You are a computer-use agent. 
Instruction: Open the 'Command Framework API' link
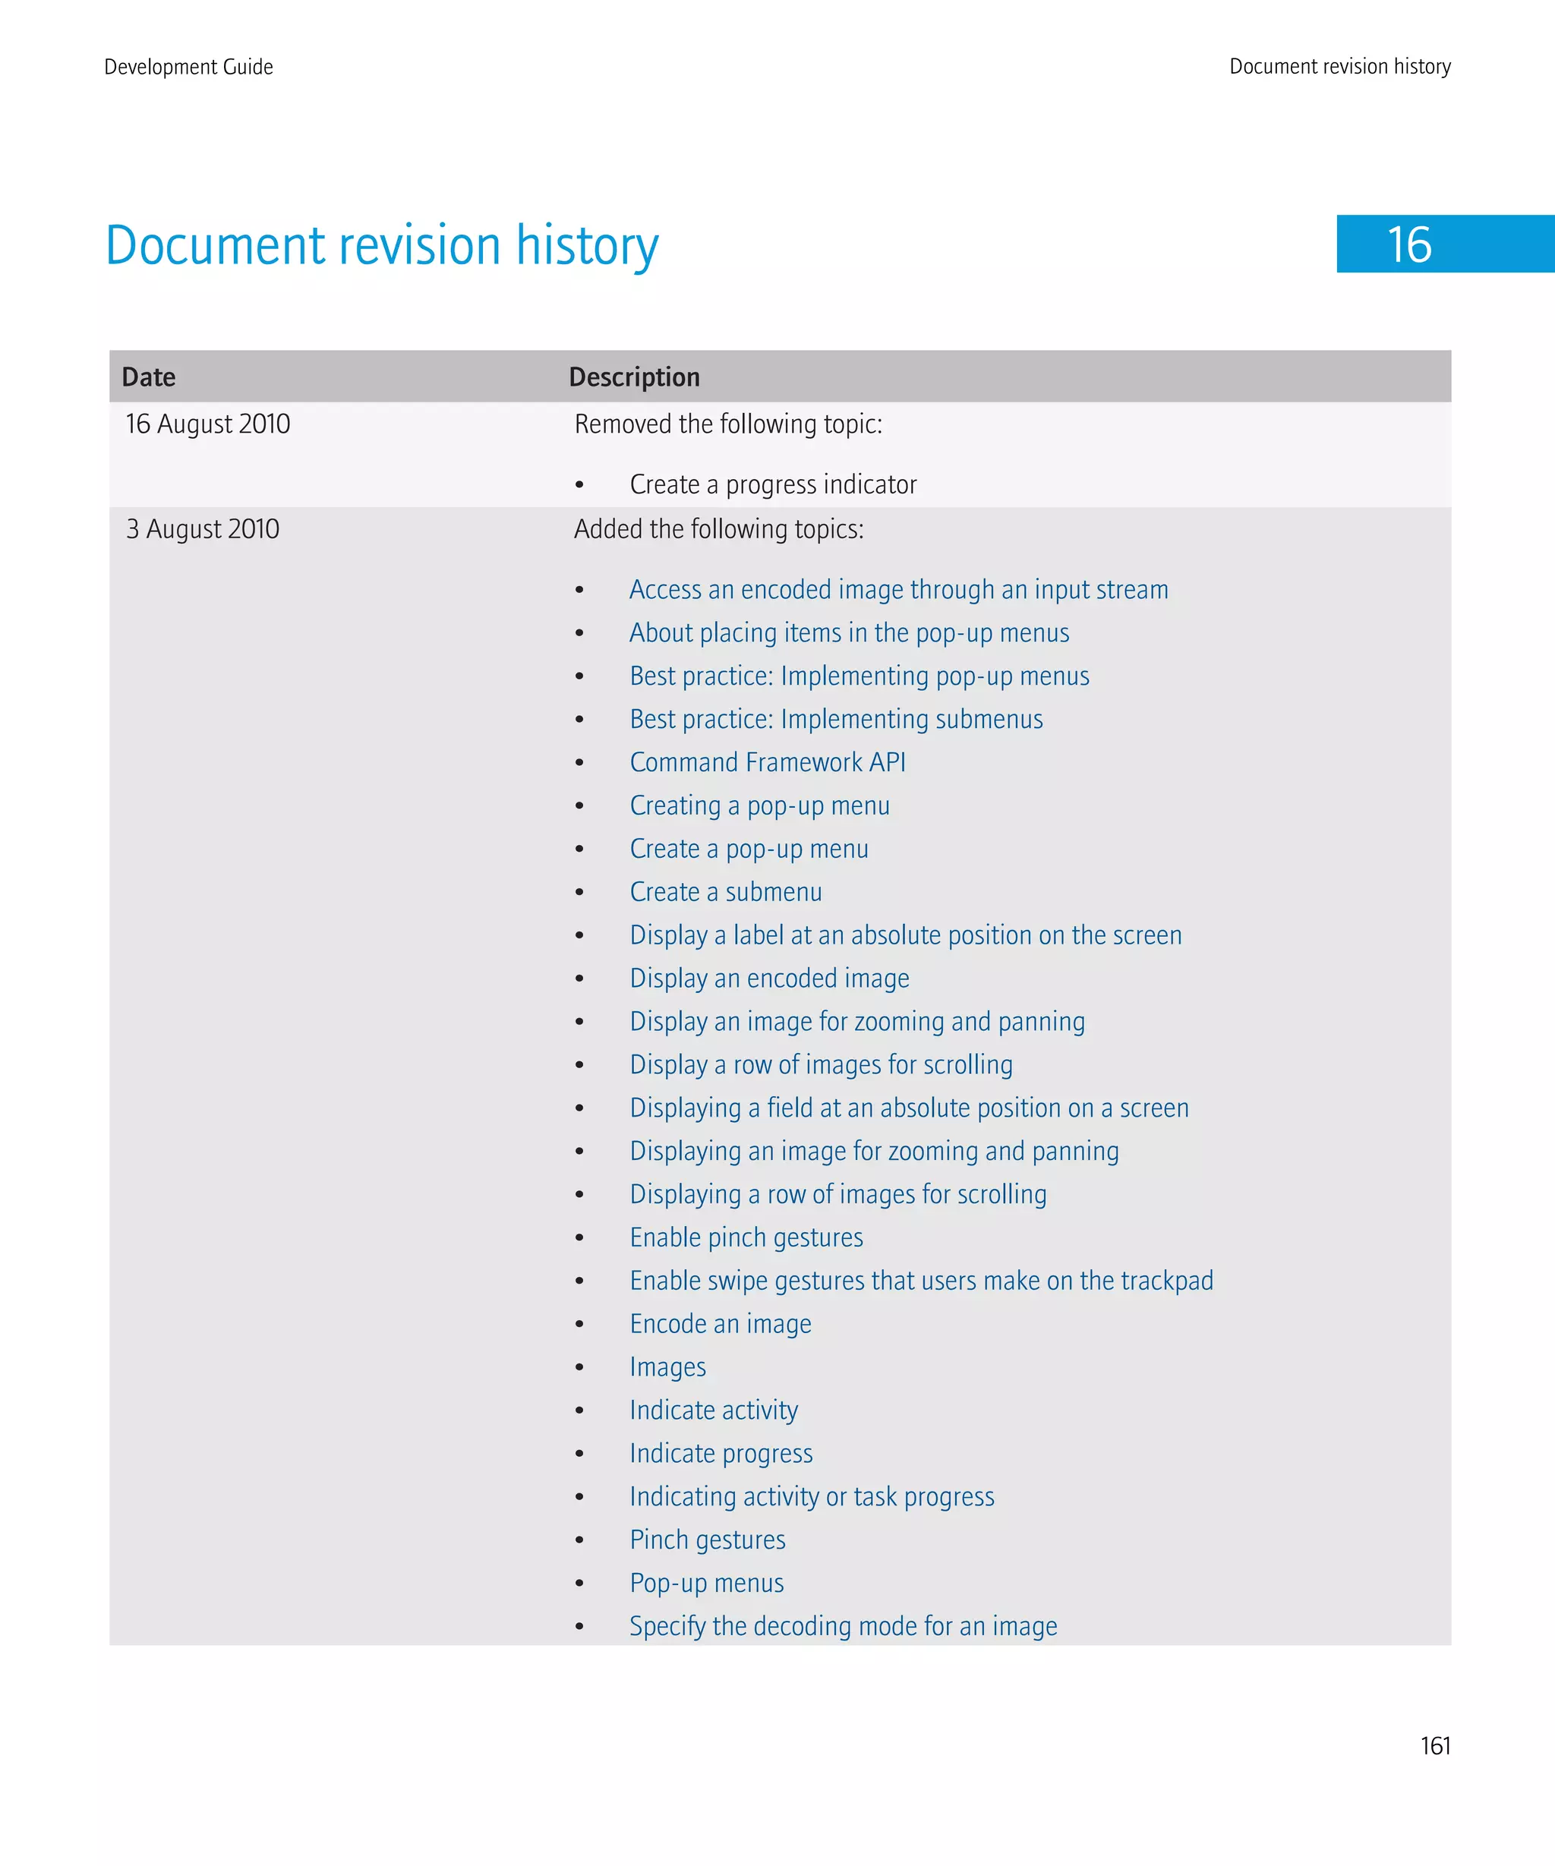pyautogui.click(x=768, y=762)
